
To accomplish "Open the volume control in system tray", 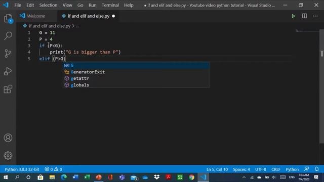I will (274, 177).
